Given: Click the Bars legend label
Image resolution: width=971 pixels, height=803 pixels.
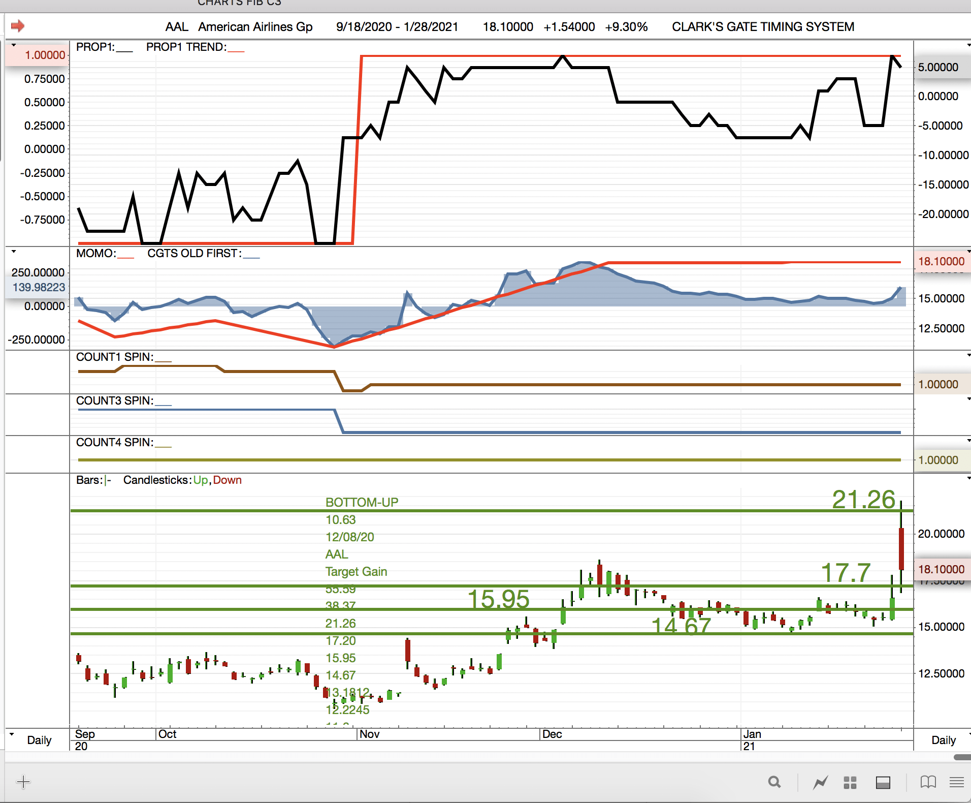Looking at the screenshot, I should pos(90,480).
